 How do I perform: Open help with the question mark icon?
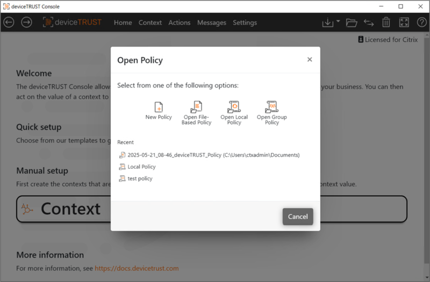[422, 22]
